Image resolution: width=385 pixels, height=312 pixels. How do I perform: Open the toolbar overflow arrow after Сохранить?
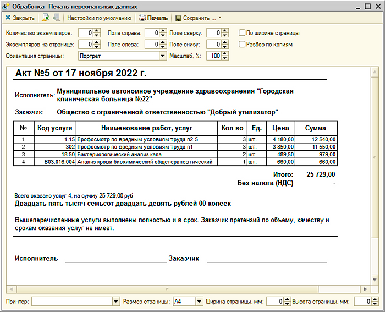point(220,18)
